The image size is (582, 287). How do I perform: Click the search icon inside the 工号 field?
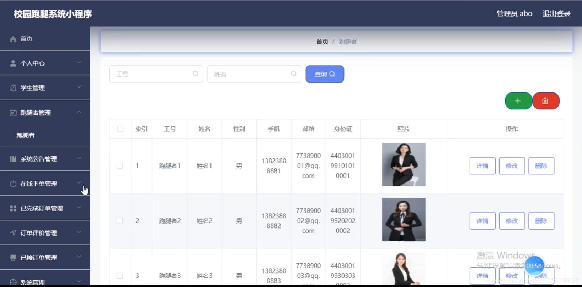point(196,74)
